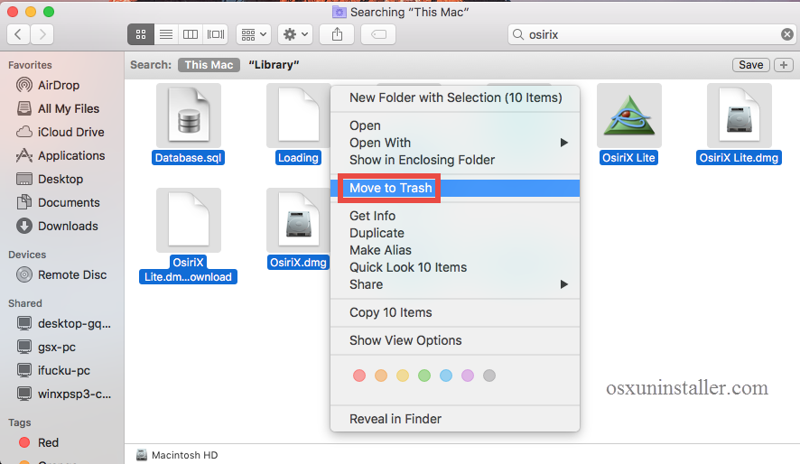Choose Copy 10 Items
The height and width of the screenshot is (464, 800).
click(455, 312)
